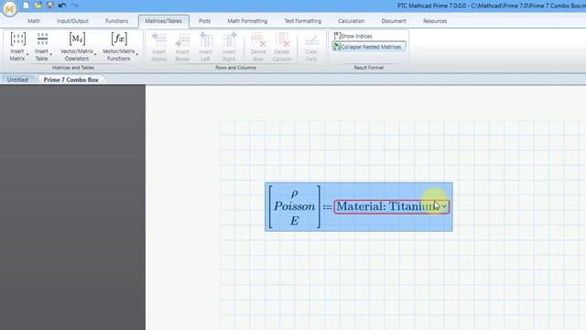586x330 pixels.
Task: Click the := definition operator
Action: pos(328,206)
